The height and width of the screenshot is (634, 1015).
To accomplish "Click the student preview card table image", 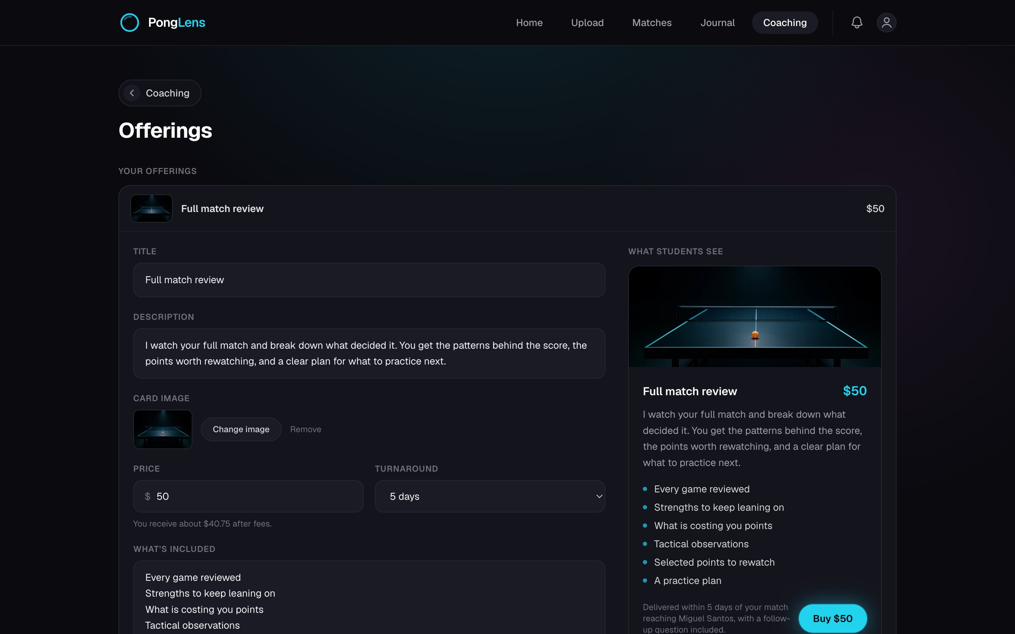I will pos(754,317).
